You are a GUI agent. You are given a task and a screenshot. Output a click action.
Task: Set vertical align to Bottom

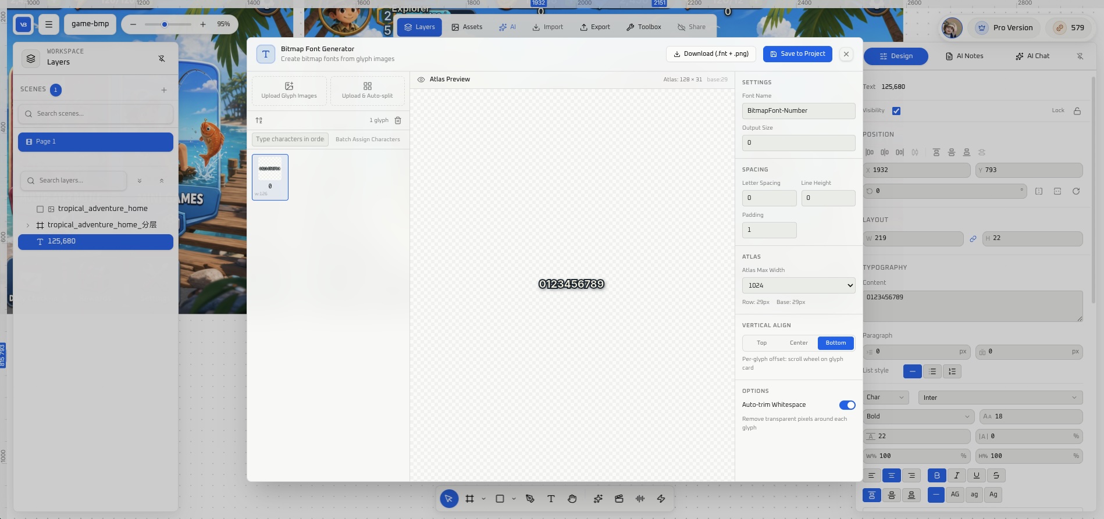pos(836,343)
